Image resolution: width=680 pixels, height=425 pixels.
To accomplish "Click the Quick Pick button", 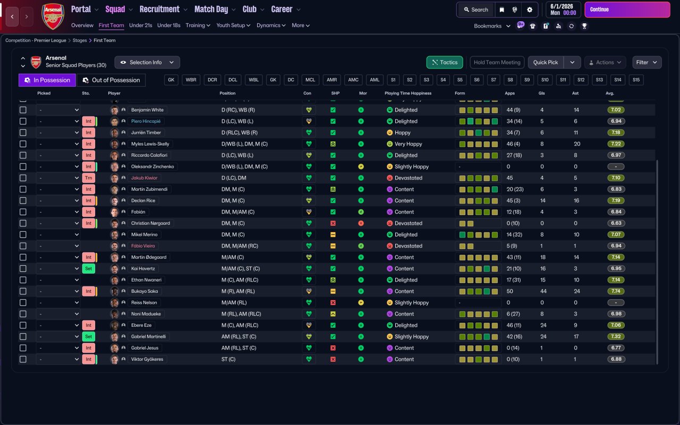I will (546, 62).
